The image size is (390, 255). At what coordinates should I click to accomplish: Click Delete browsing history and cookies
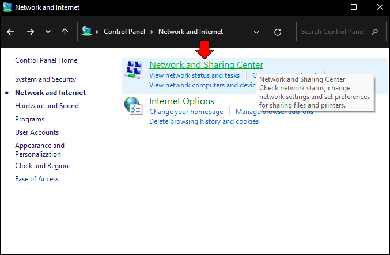(204, 121)
